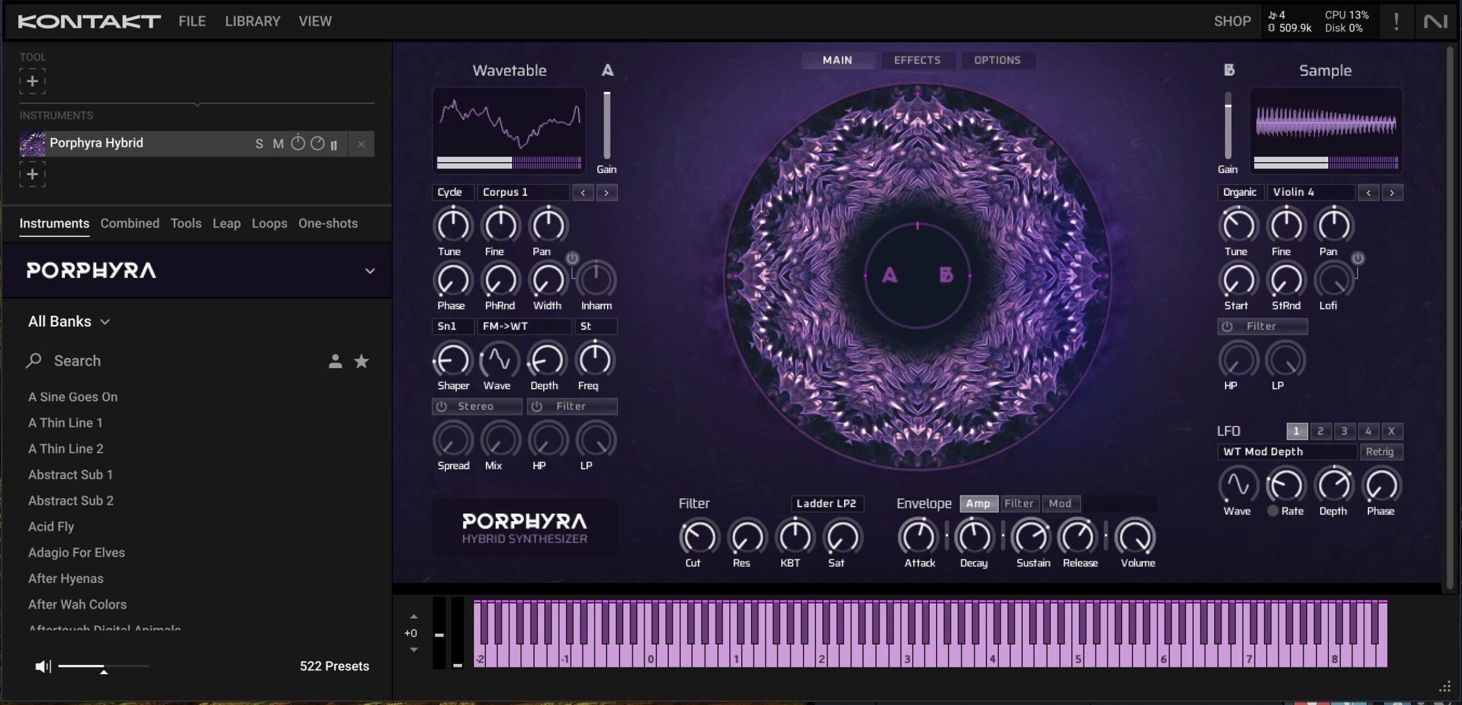Open the LIBRARY menu
The width and height of the screenshot is (1462, 705).
click(x=252, y=21)
